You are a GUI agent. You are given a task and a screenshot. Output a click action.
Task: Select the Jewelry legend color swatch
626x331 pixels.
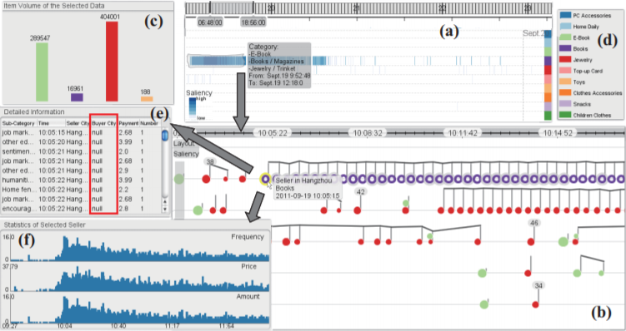click(565, 59)
